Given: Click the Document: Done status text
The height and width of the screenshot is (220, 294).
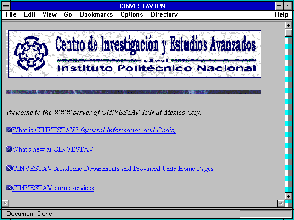Looking at the screenshot, I should pyautogui.click(x=29, y=214).
